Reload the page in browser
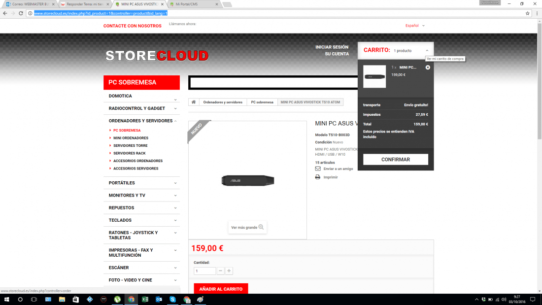The width and height of the screenshot is (542, 305). point(21,13)
